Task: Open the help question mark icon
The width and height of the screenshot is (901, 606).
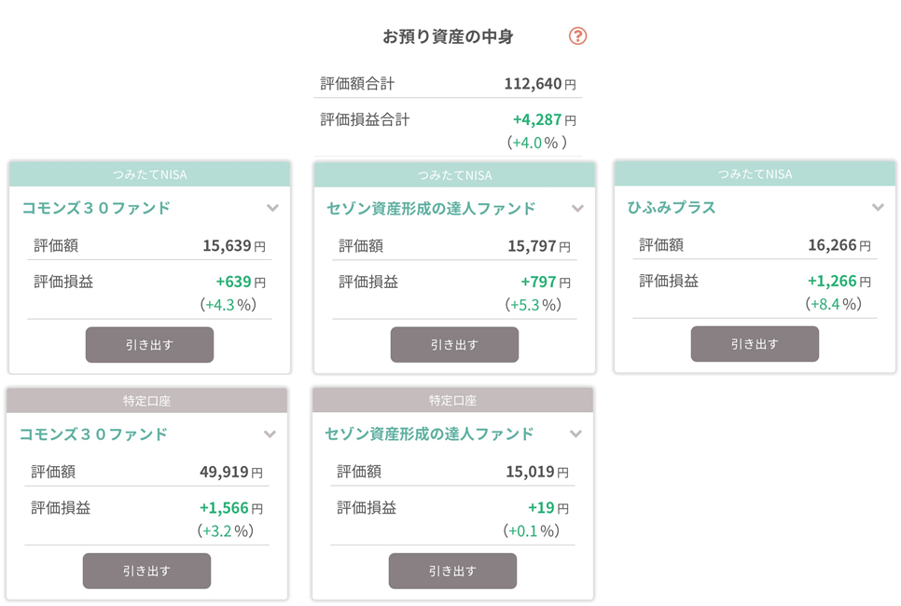Action: (x=577, y=36)
